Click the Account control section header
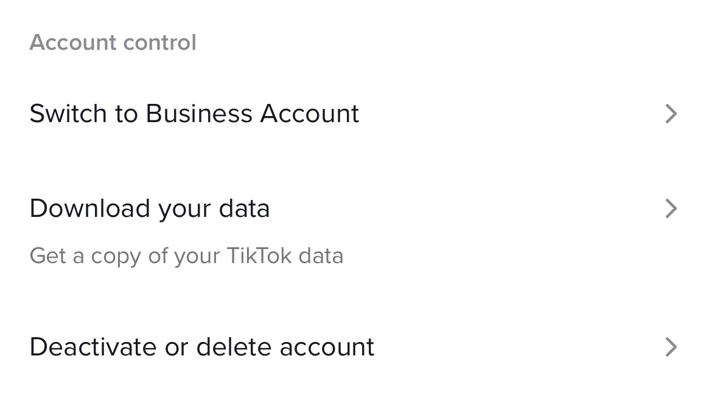The width and height of the screenshot is (712, 401). tap(113, 42)
